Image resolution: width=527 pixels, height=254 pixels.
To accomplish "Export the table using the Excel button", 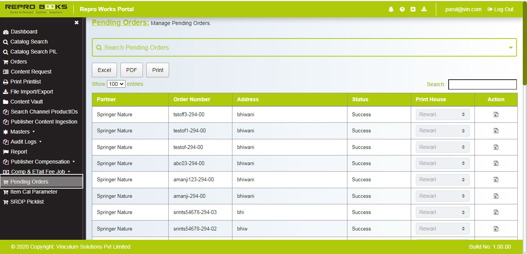I will 104,70.
